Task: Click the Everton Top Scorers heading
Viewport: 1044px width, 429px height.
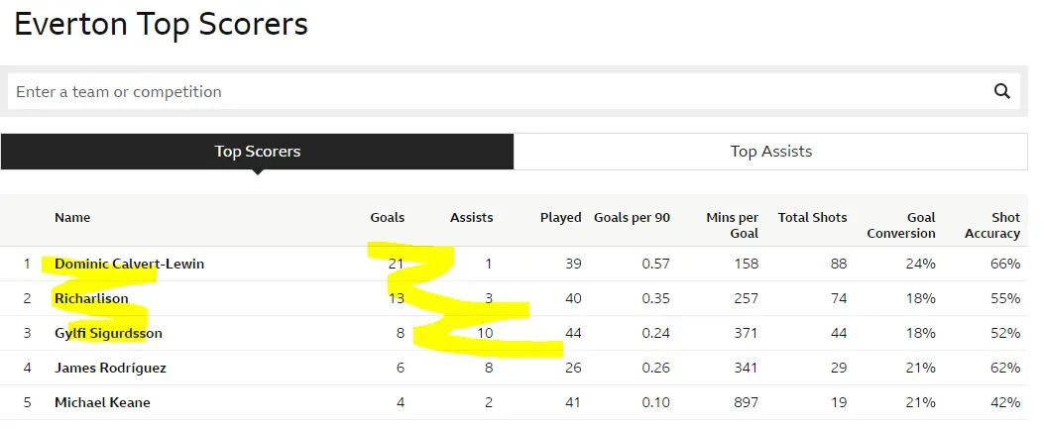Action: (x=161, y=25)
